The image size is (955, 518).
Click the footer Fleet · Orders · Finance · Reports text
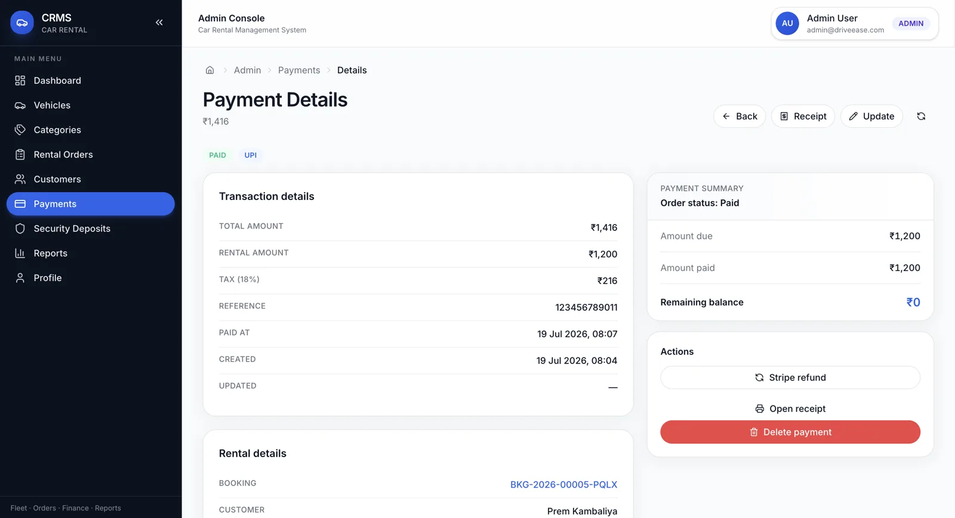(x=66, y=508)
